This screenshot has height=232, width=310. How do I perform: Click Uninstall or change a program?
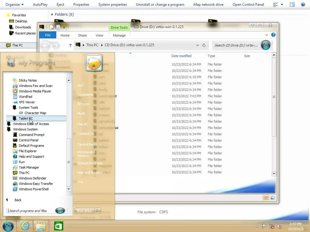[x=160, y=5]
